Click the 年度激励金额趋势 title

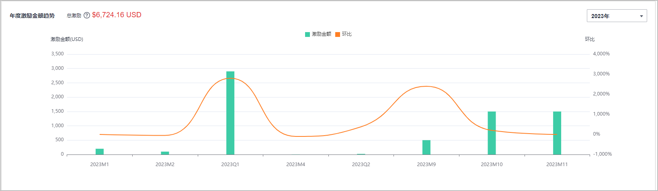click(32, 16)
